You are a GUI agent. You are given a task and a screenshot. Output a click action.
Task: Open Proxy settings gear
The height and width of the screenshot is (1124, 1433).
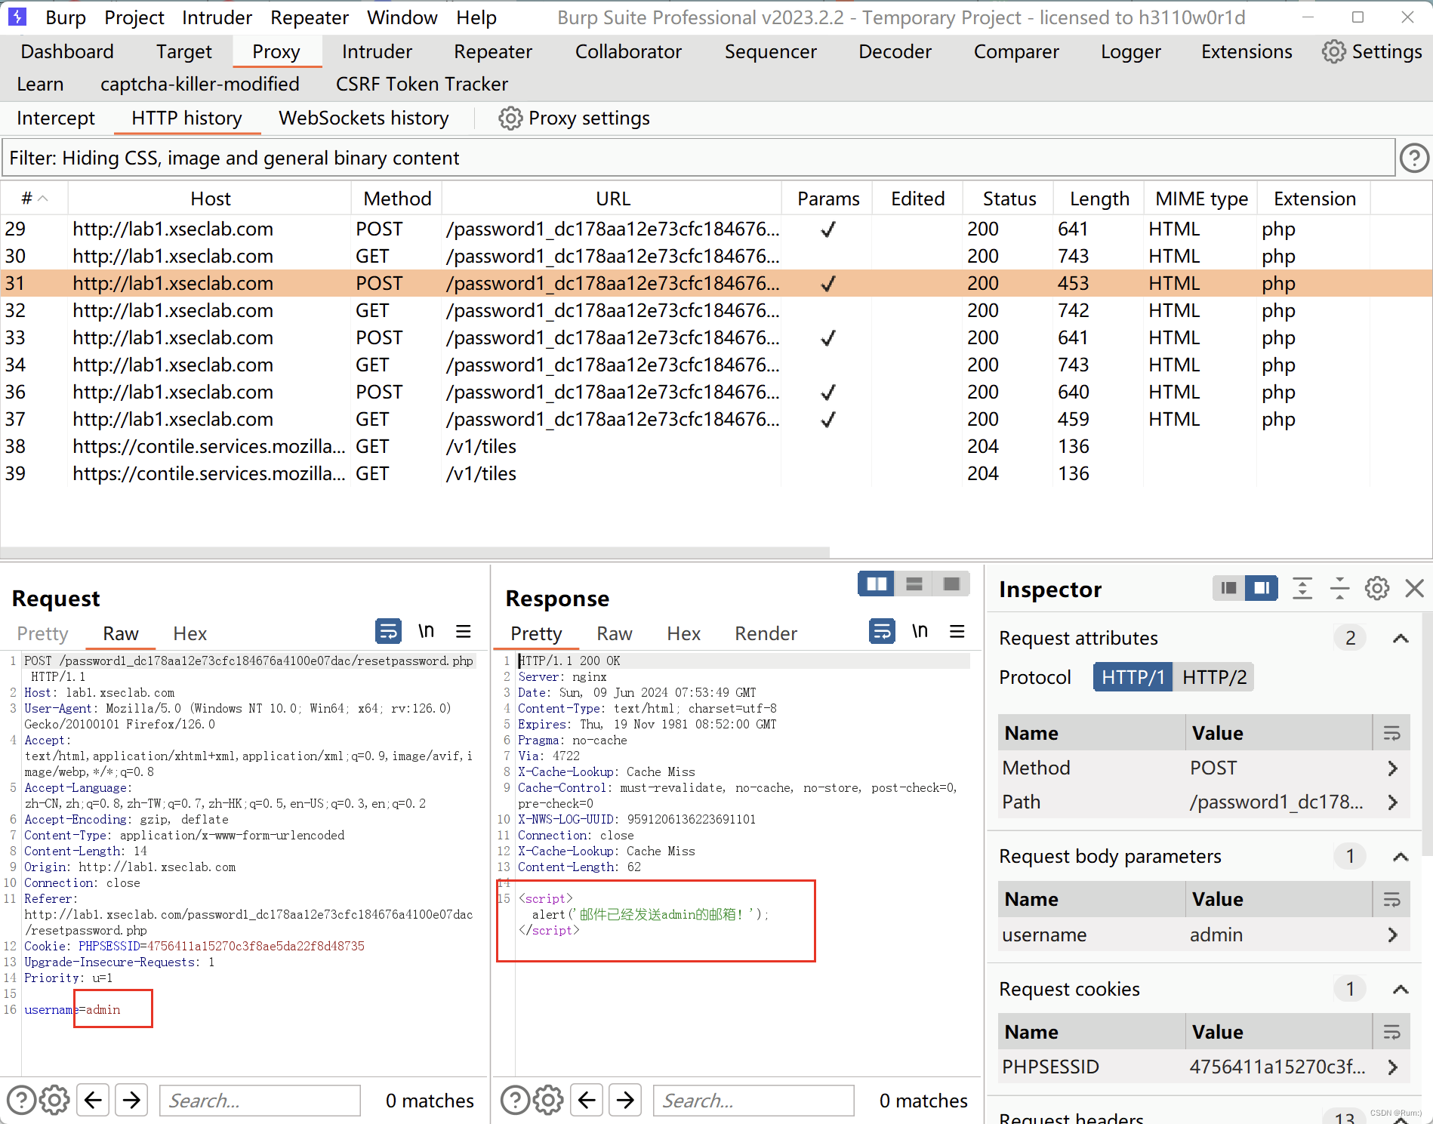click(510, 119)
